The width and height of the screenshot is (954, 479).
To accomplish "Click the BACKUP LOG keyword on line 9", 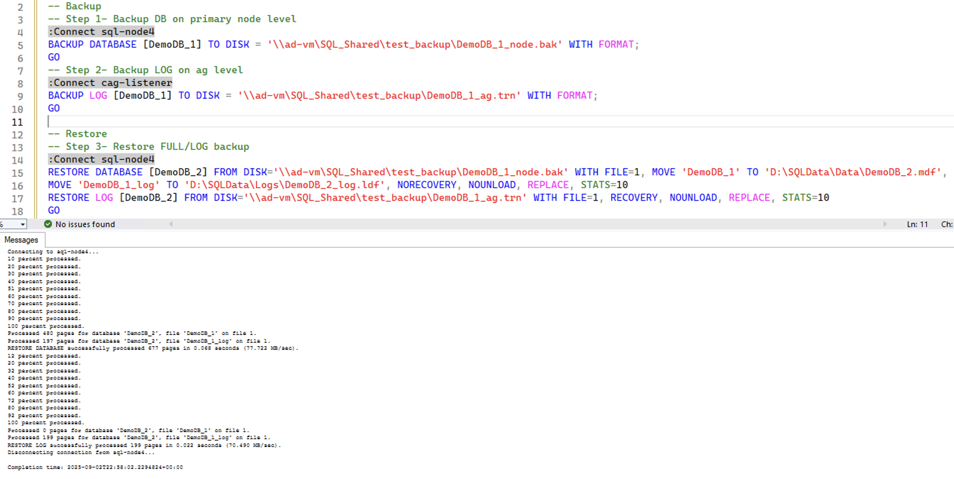I will [77, 95].
